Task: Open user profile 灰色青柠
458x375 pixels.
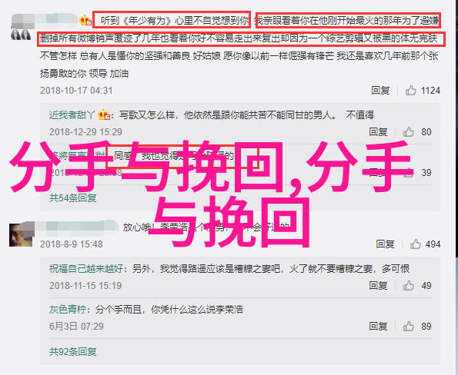Action: (68, 310)
